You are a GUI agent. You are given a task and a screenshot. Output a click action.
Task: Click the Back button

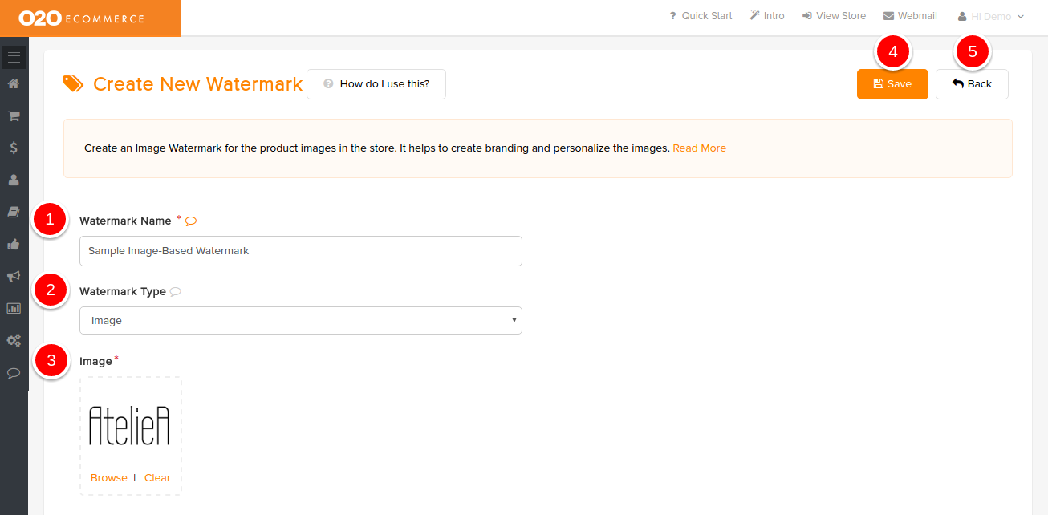[972, 84]
